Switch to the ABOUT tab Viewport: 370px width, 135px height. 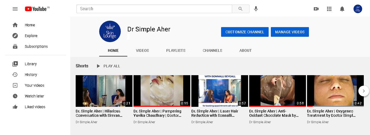click(245, 50)
